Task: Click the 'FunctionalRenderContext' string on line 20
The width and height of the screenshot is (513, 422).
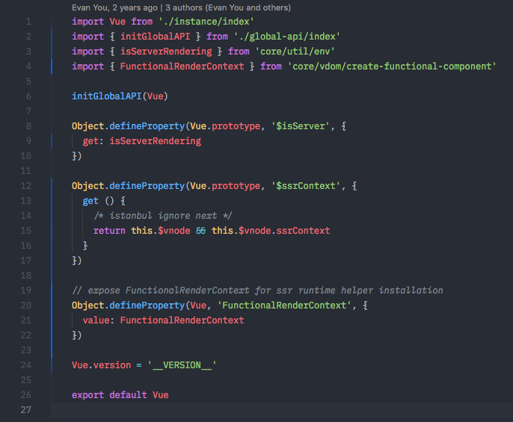Action: (284, 305)
